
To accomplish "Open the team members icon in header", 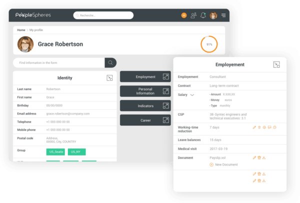I will (193, 15).
